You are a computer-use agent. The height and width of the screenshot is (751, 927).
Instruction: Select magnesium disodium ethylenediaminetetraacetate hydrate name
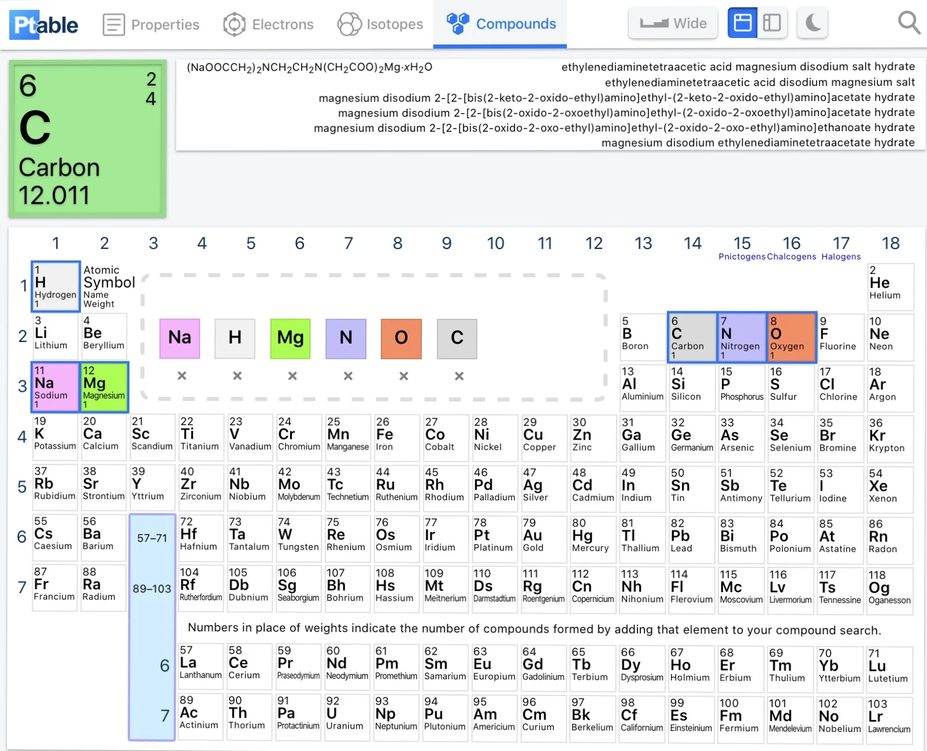coord(758,143)
